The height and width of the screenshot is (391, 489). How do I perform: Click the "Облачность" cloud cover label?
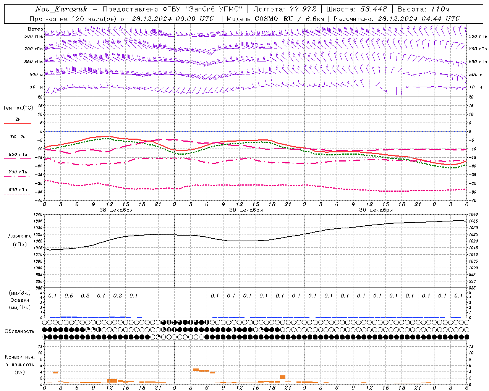pos(19,331)
